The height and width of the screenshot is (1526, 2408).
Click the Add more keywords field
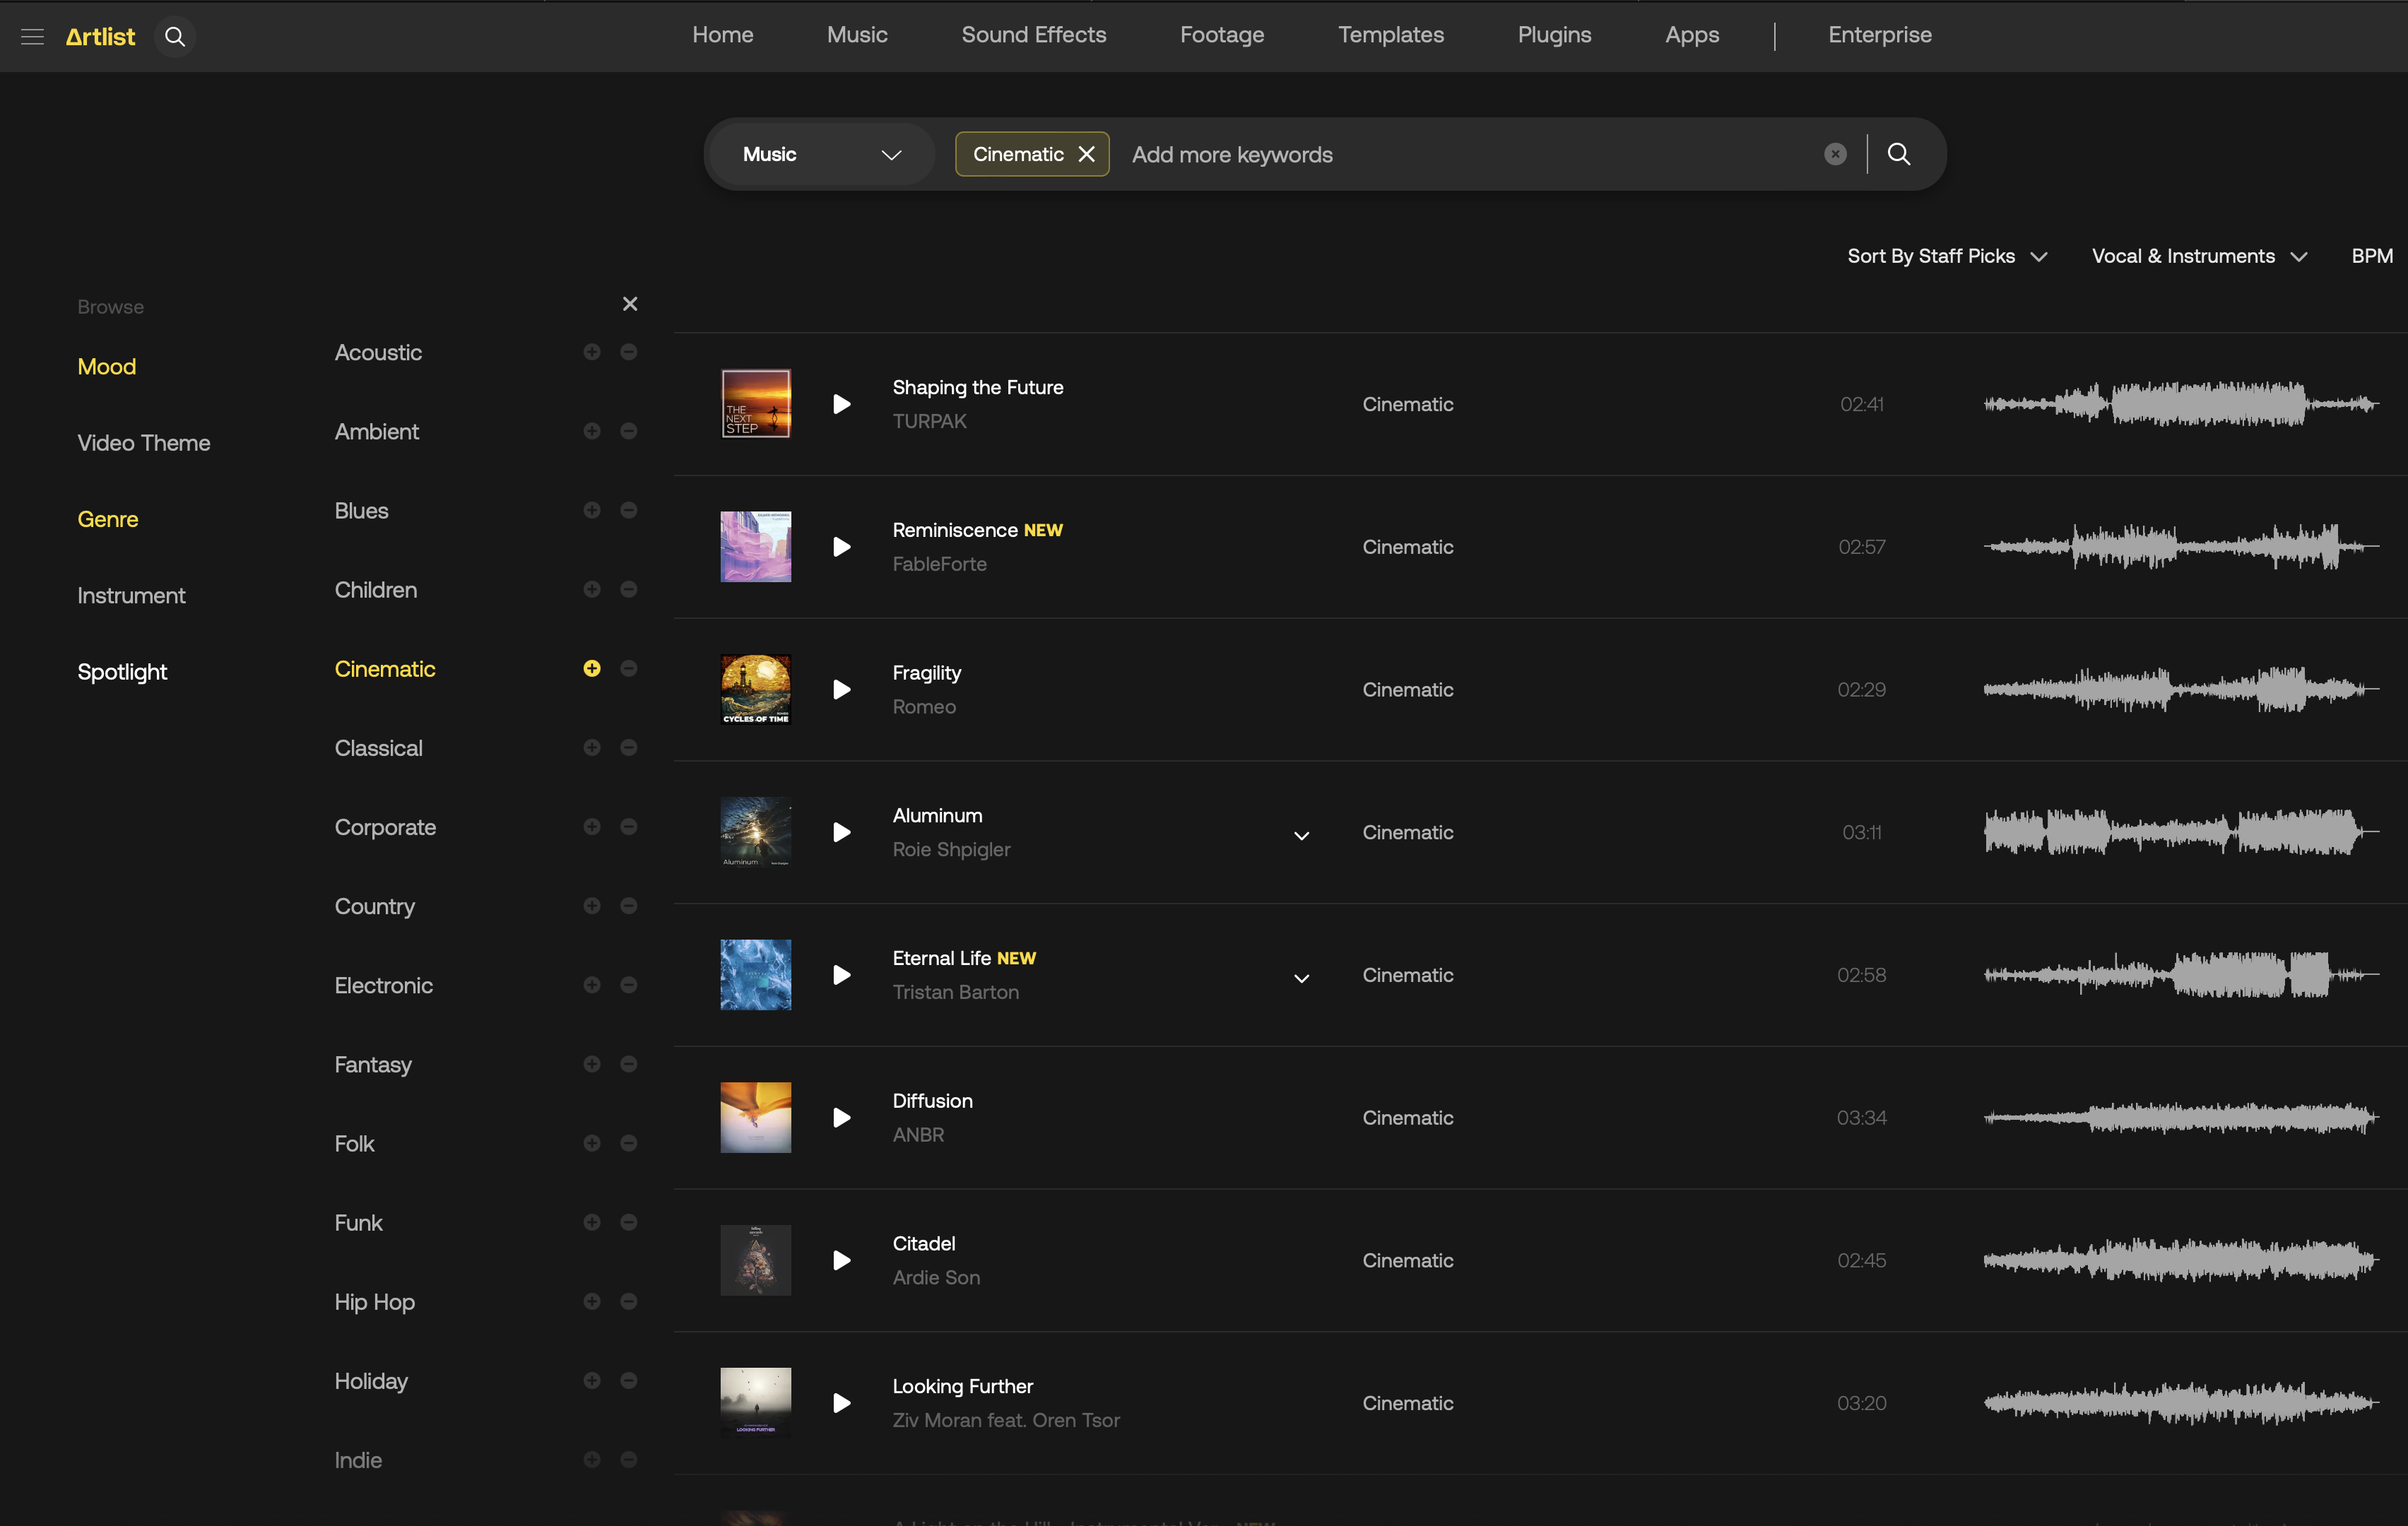tap(1460, 154)
